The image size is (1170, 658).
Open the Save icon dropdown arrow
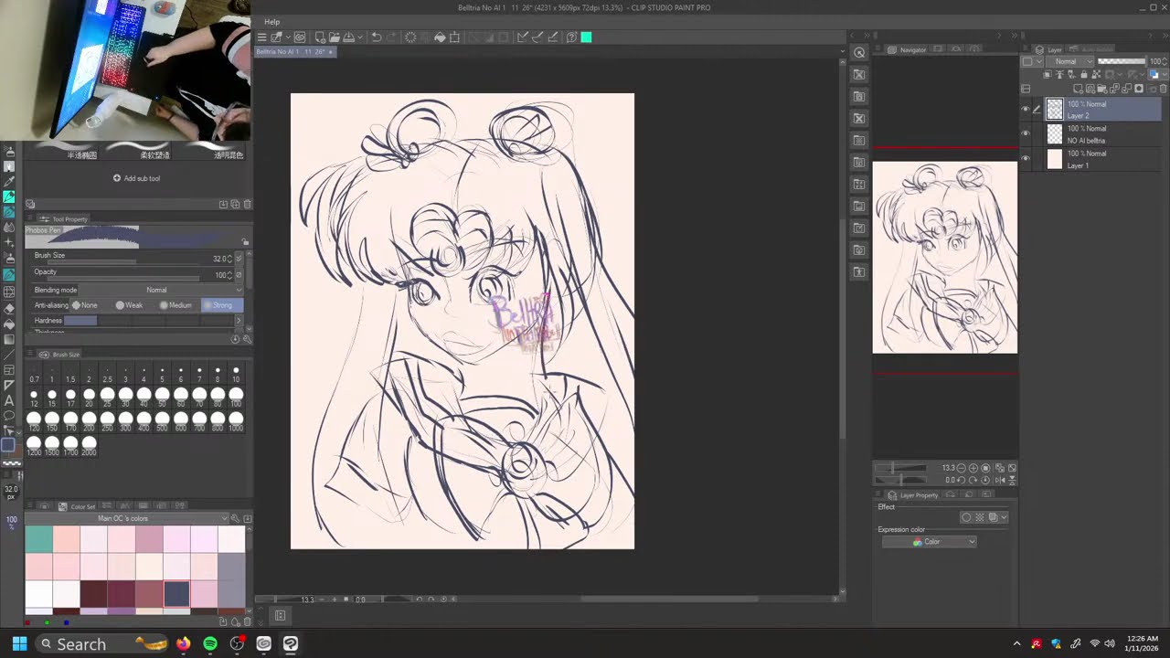(360, 37)
